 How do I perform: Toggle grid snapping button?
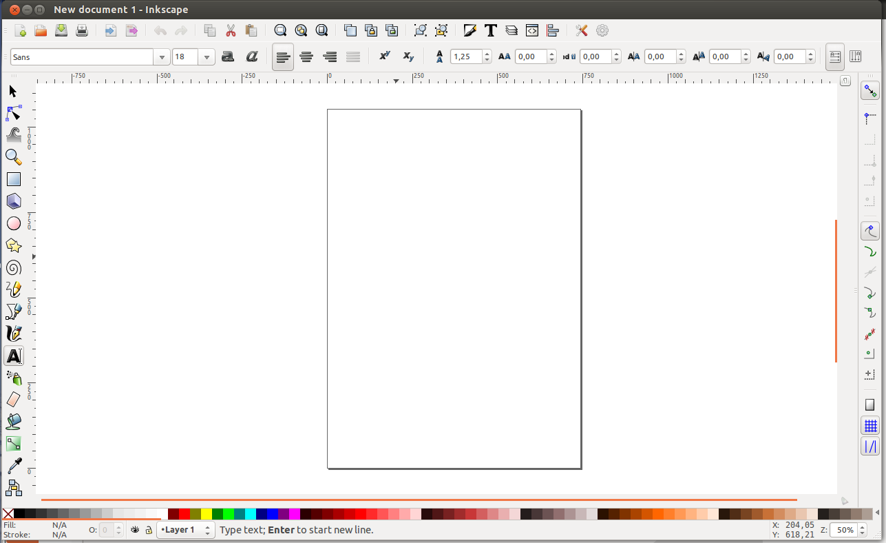pyautogui.click(x=870, y=426)
